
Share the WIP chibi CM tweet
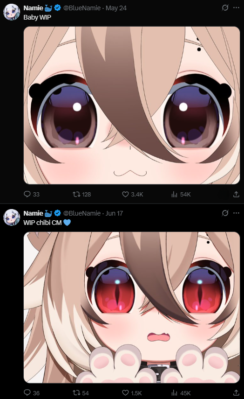tap(237, 392)
